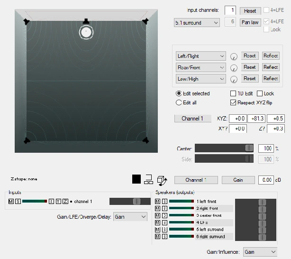The image size is (291, 259).
Task: Click the center front speaker in surround view
Action: [86, 21]
